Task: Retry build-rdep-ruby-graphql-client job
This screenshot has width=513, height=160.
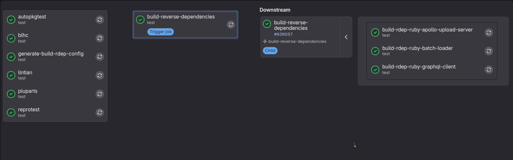Action: [489, 70]
